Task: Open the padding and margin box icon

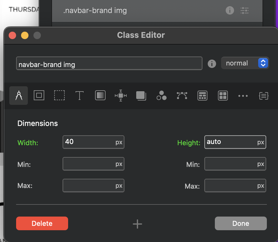Action: pos(39,96)
